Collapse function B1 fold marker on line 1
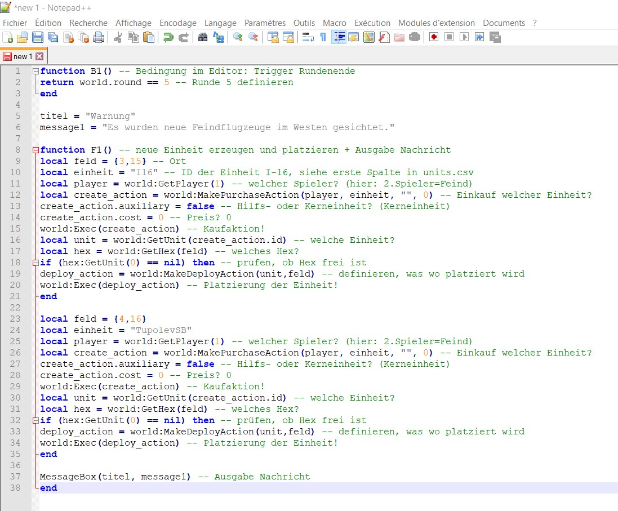This screenshot has width=618, height=511. tap(35, 72)
